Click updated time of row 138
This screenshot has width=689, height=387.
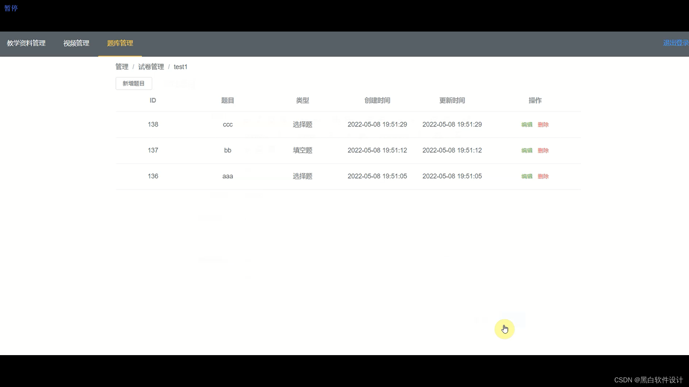point(452,124)
